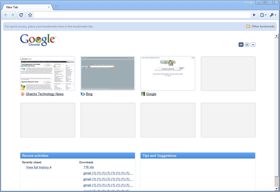The height and width of the screenshot is (192, 280).
Task: Switch to thumbnail grid view
Action: click(x=241, y=44)
